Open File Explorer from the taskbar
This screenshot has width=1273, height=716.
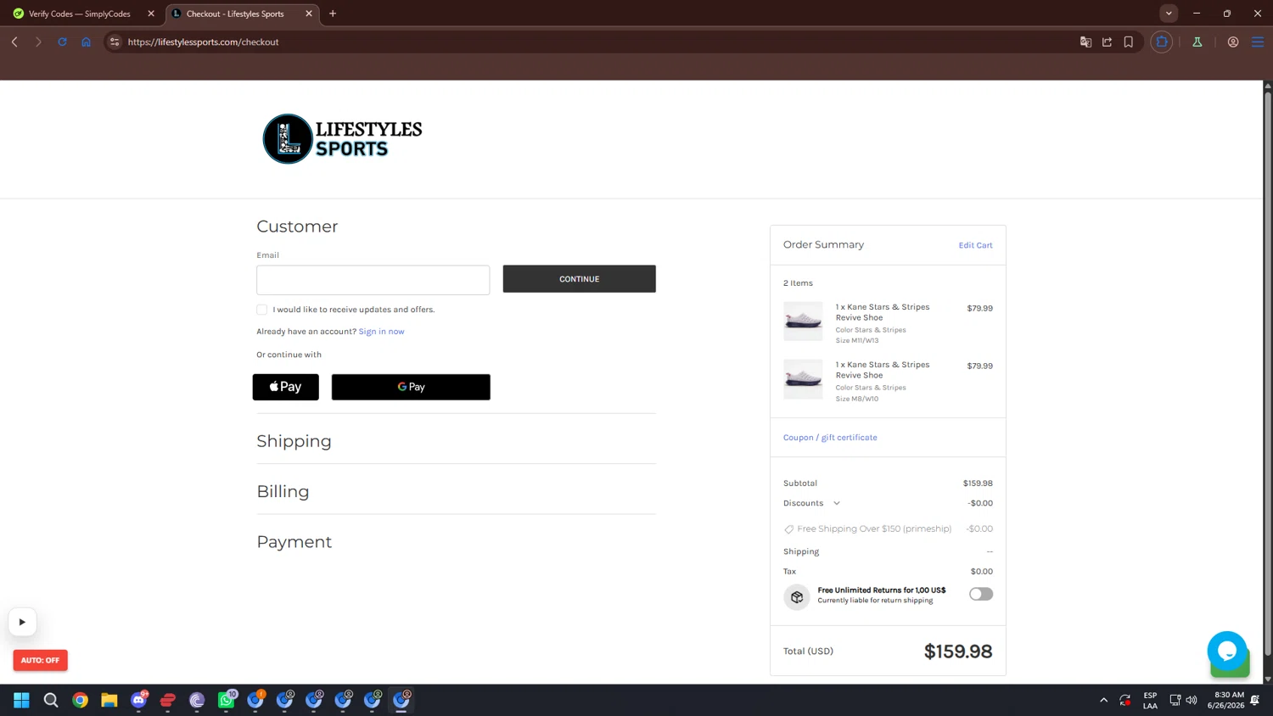click(x=109, y=700)
